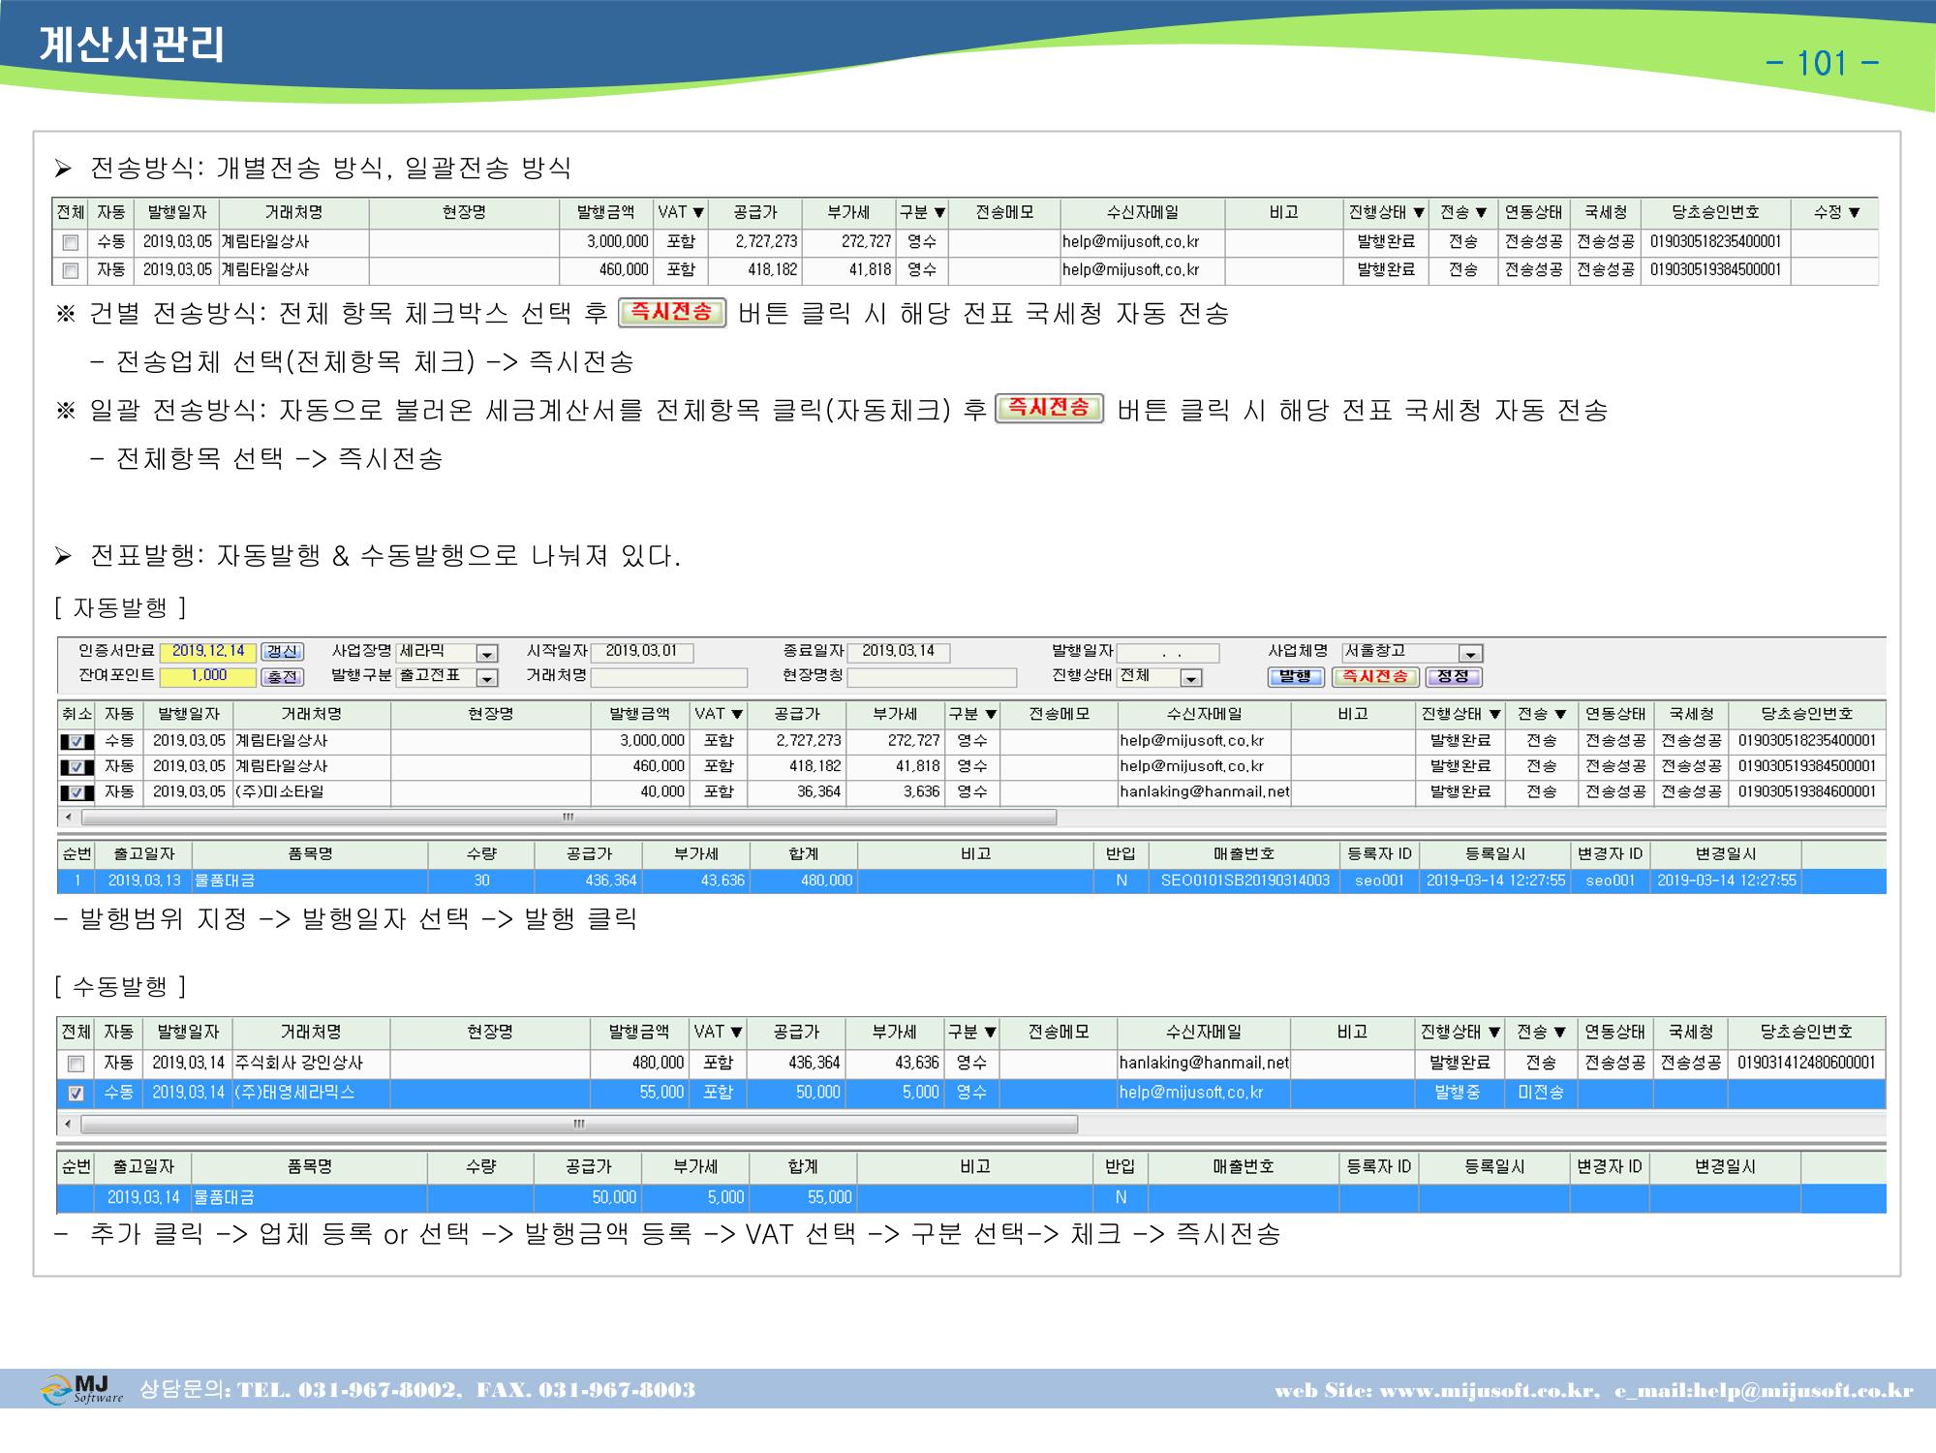Screen dimensions: 1936x1453
Task: Sort by 거래처명 header in 수동발행 grid
Action: 311,1032
